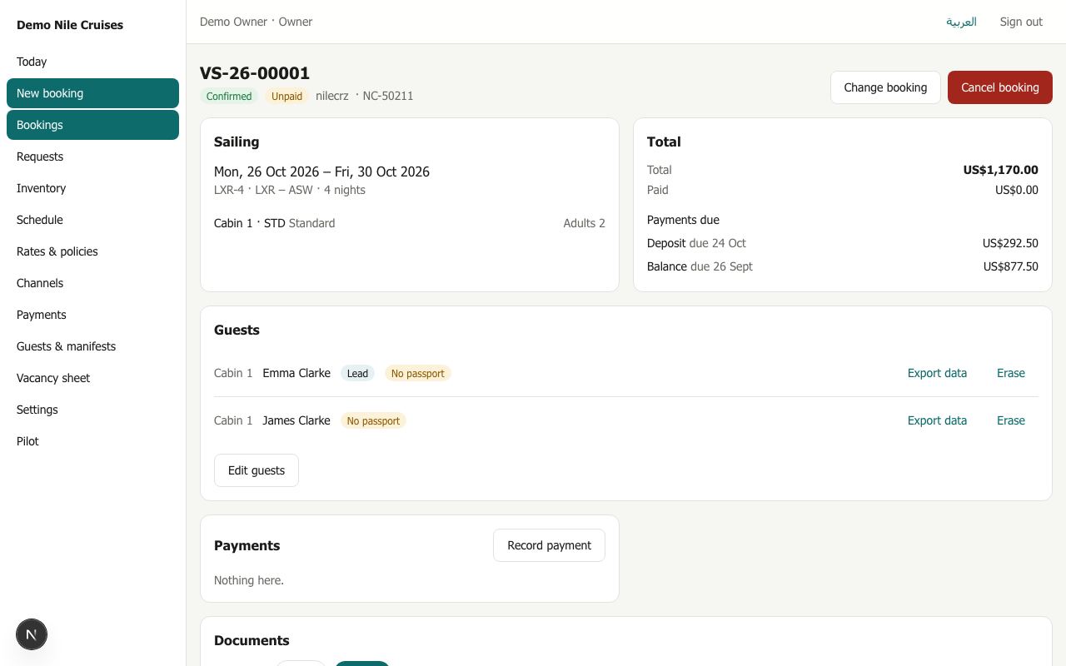Open Payments in the sidebar
This screenshot has height=666, width=1066.
[92, 315]
